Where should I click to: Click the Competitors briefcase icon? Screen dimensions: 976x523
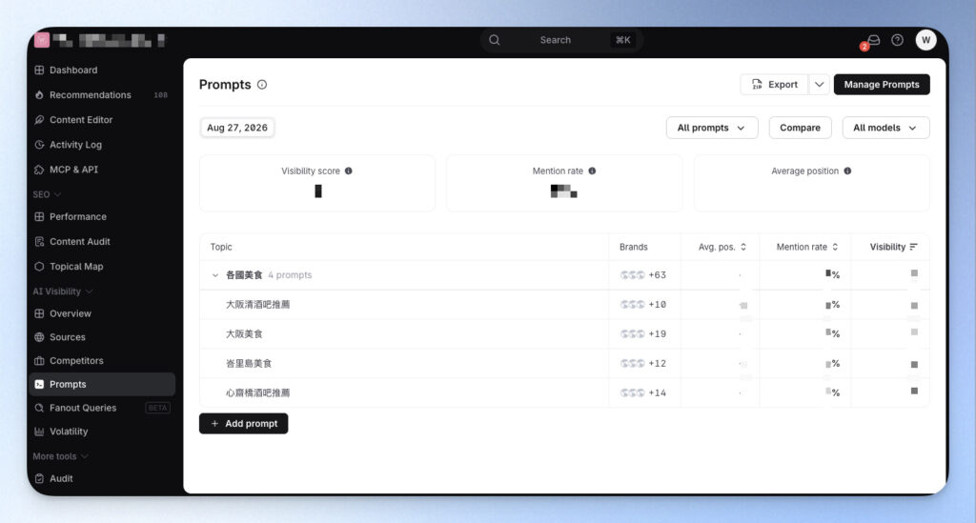tap(39, 361)
